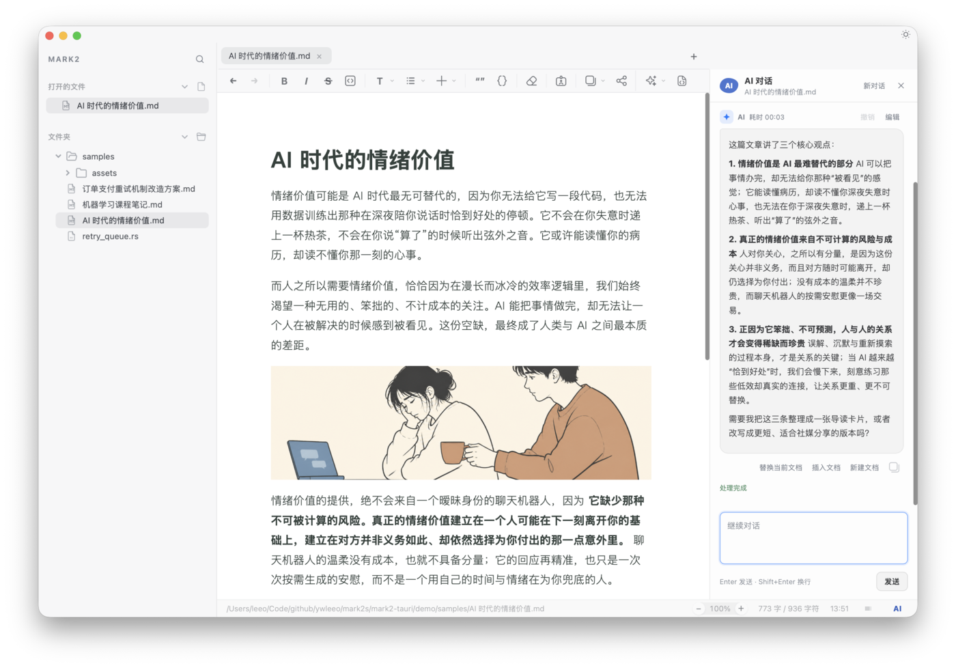
Task: Click 替换当前文档 to replace the document
Action: click(x=781, y=468)
